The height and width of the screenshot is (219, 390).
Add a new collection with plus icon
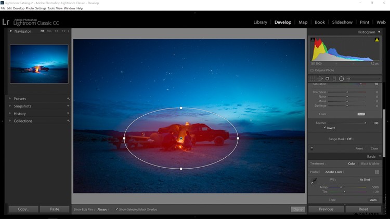click(x=68, y=121)
